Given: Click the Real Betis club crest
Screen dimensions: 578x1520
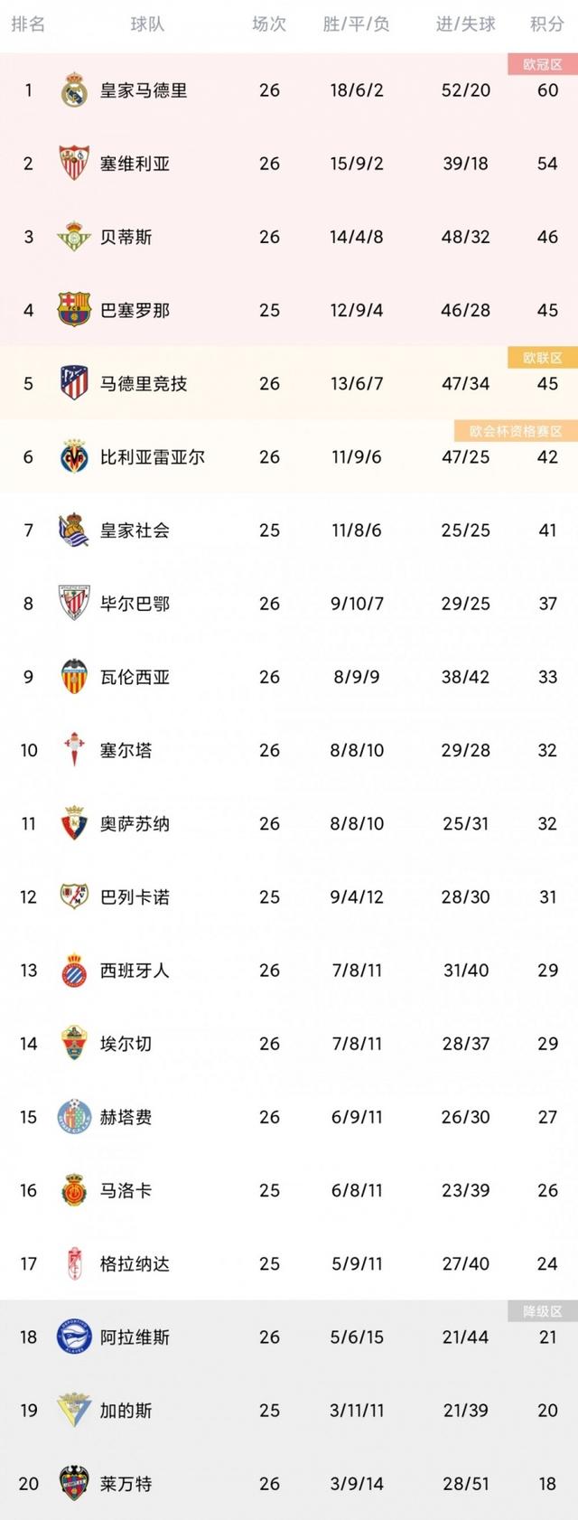Looking at the screenshot, I should pos(73,237).
